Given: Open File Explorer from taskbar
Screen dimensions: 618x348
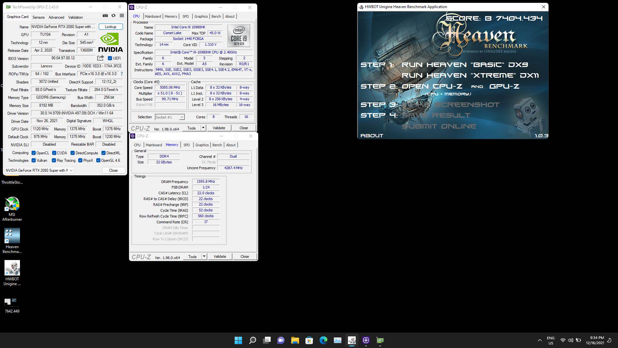Looking at the screenshot, I should tap(295, 340).
